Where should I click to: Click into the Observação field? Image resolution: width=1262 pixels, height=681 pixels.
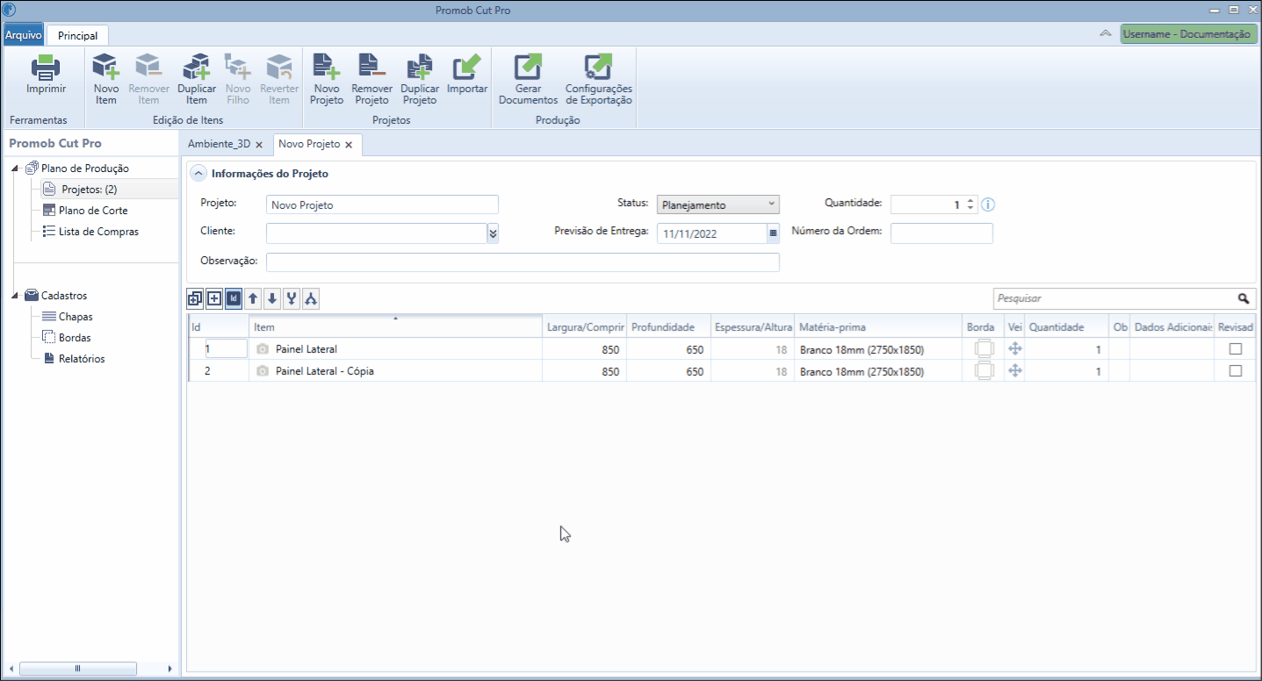pyautogui.click(x=523, y=262)
